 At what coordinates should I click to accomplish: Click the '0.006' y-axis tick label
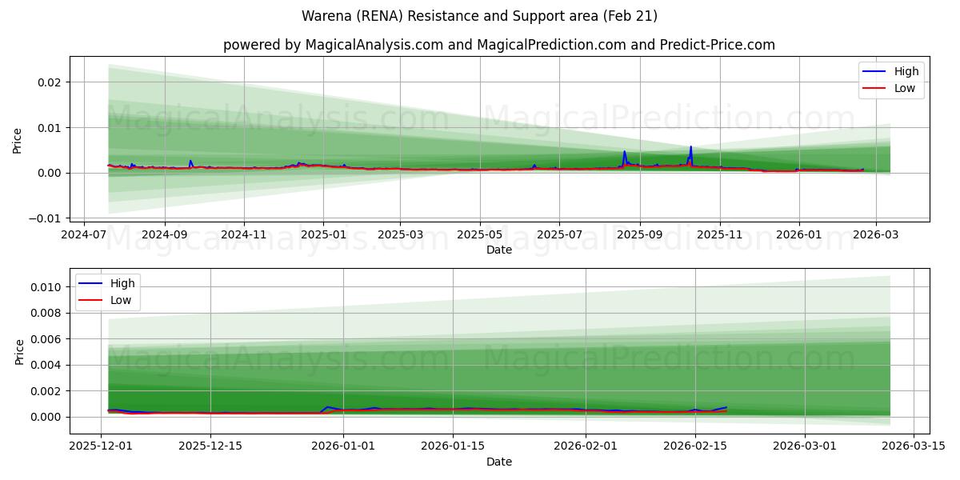[x=48, y=339]
